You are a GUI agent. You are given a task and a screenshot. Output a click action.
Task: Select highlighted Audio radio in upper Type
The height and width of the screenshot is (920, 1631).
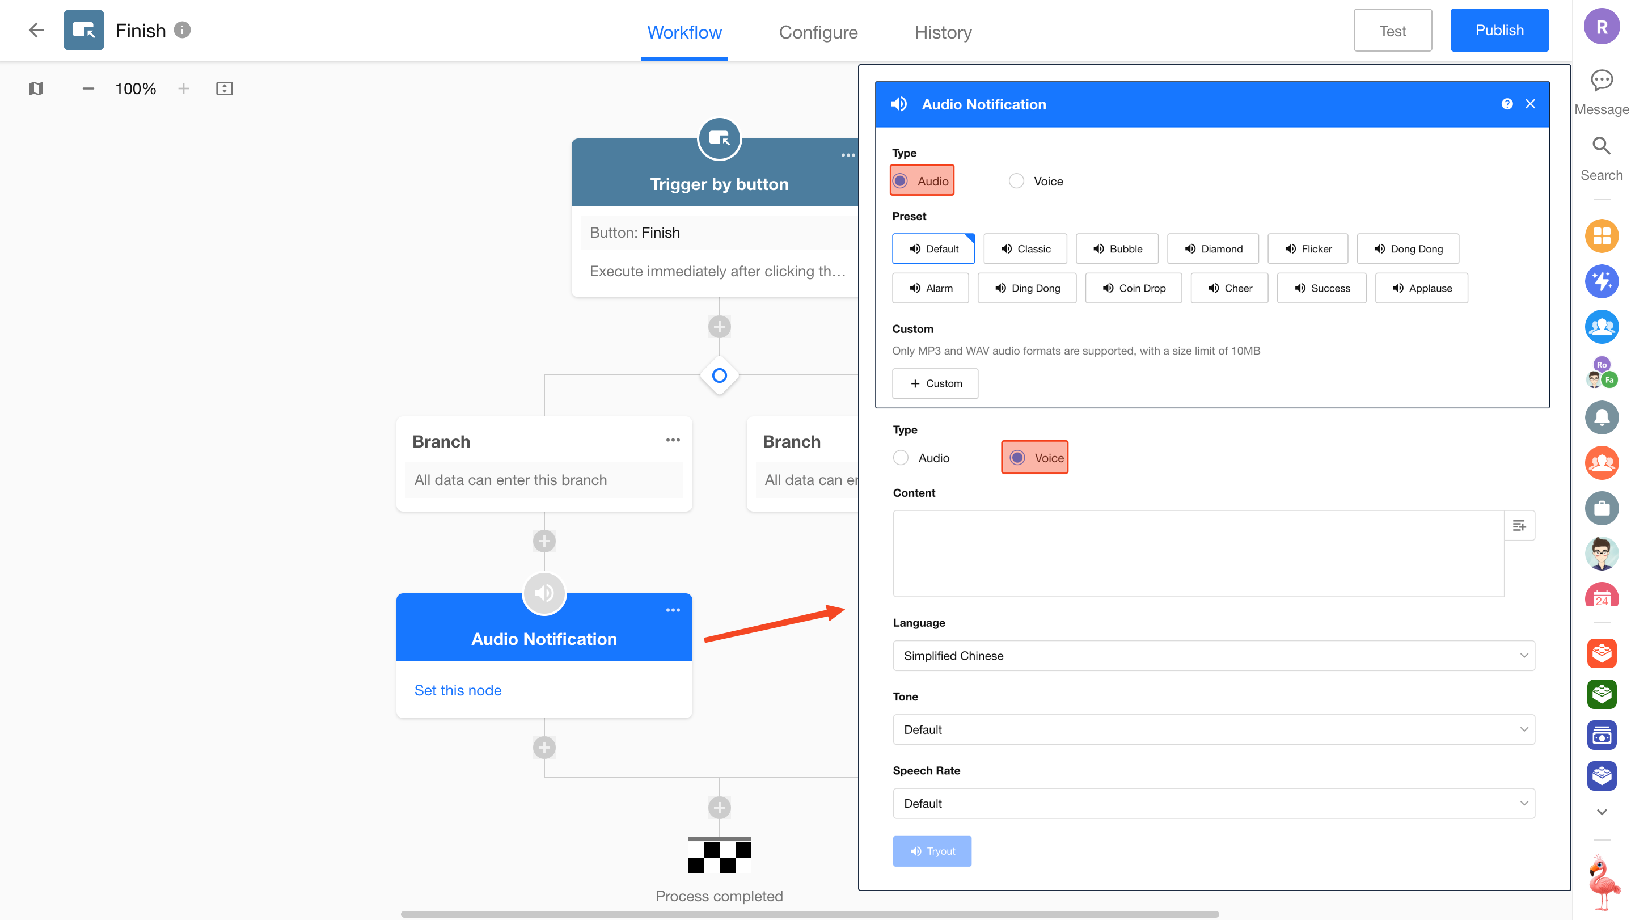coord(901,181)
